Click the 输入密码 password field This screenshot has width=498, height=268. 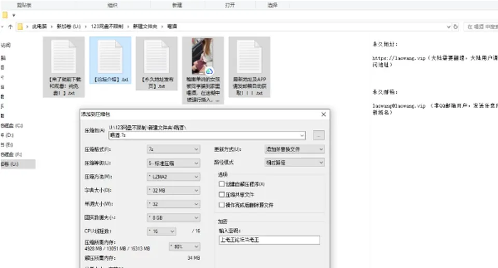pos(269,240)
